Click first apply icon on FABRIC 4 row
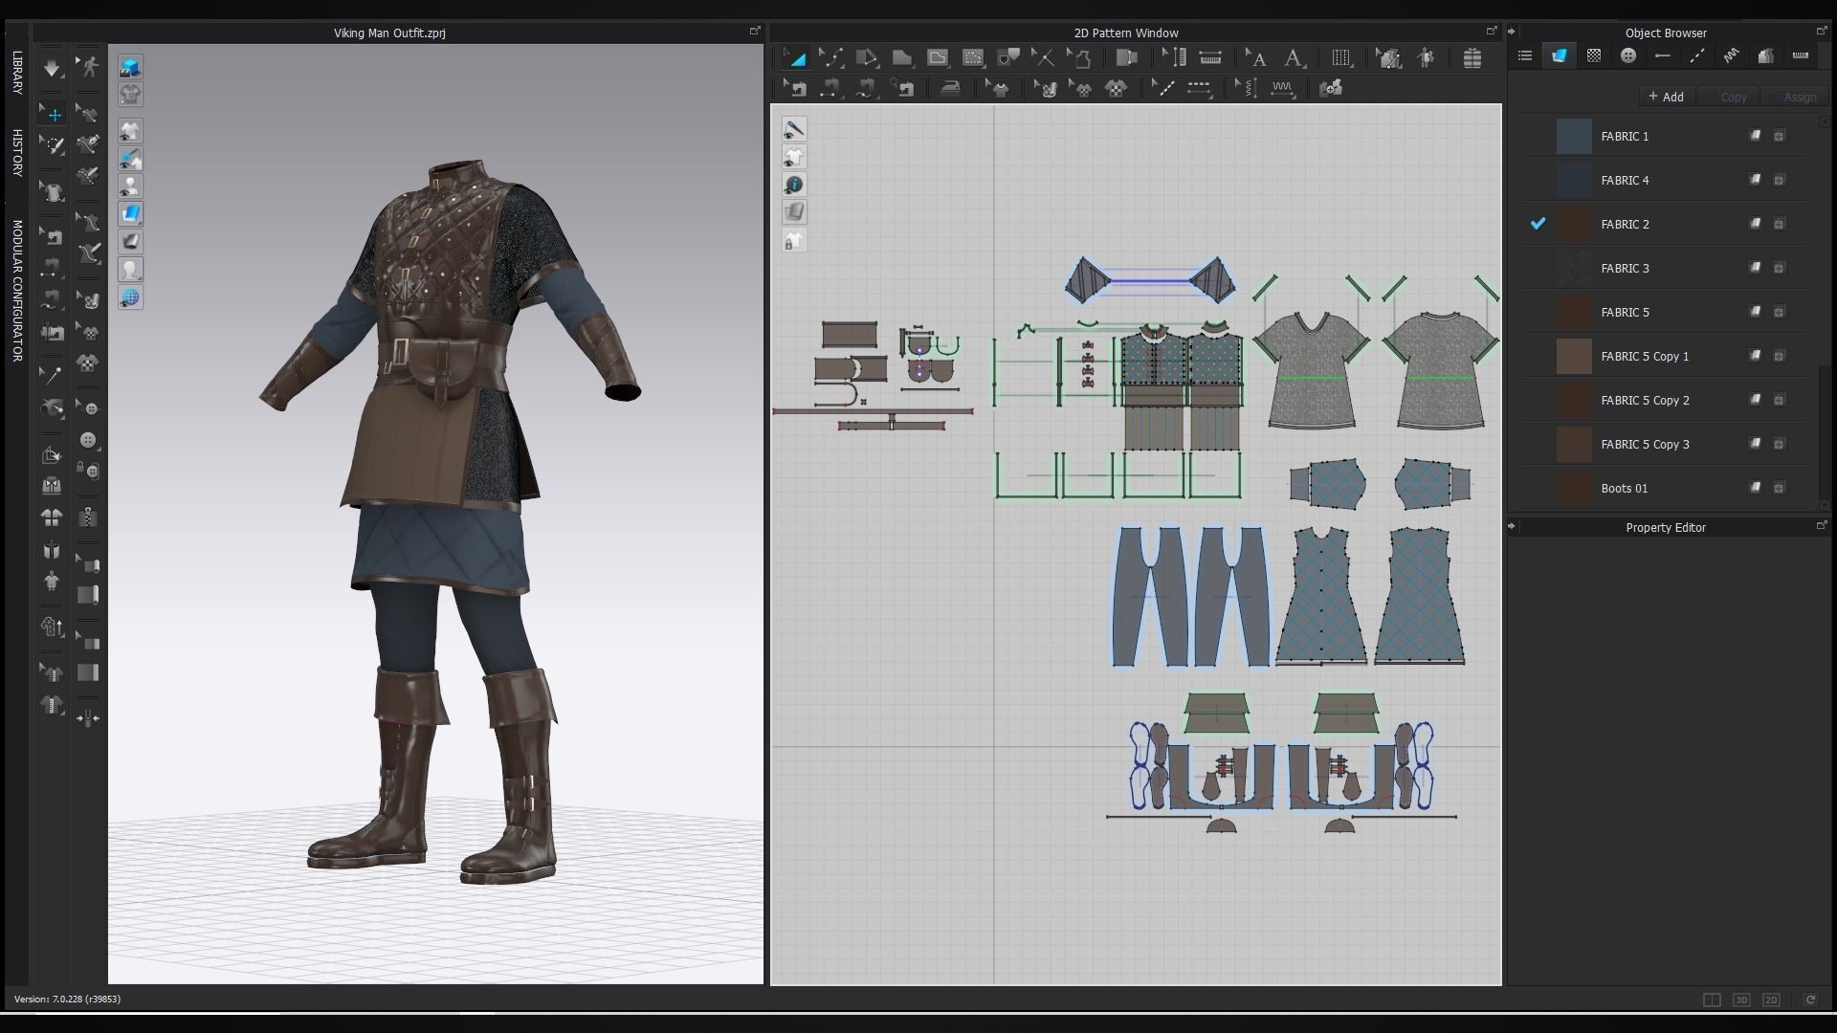 pyautogui.click(x=1756, y=180)
